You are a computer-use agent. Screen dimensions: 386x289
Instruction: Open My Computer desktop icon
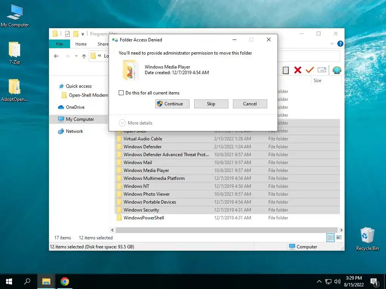point(15,16)
